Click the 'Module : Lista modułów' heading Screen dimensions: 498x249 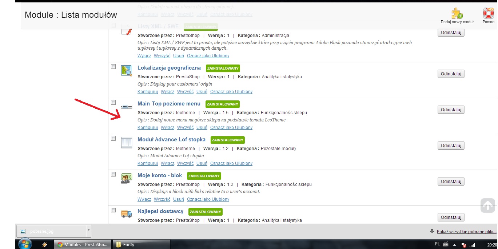point(71,15)
